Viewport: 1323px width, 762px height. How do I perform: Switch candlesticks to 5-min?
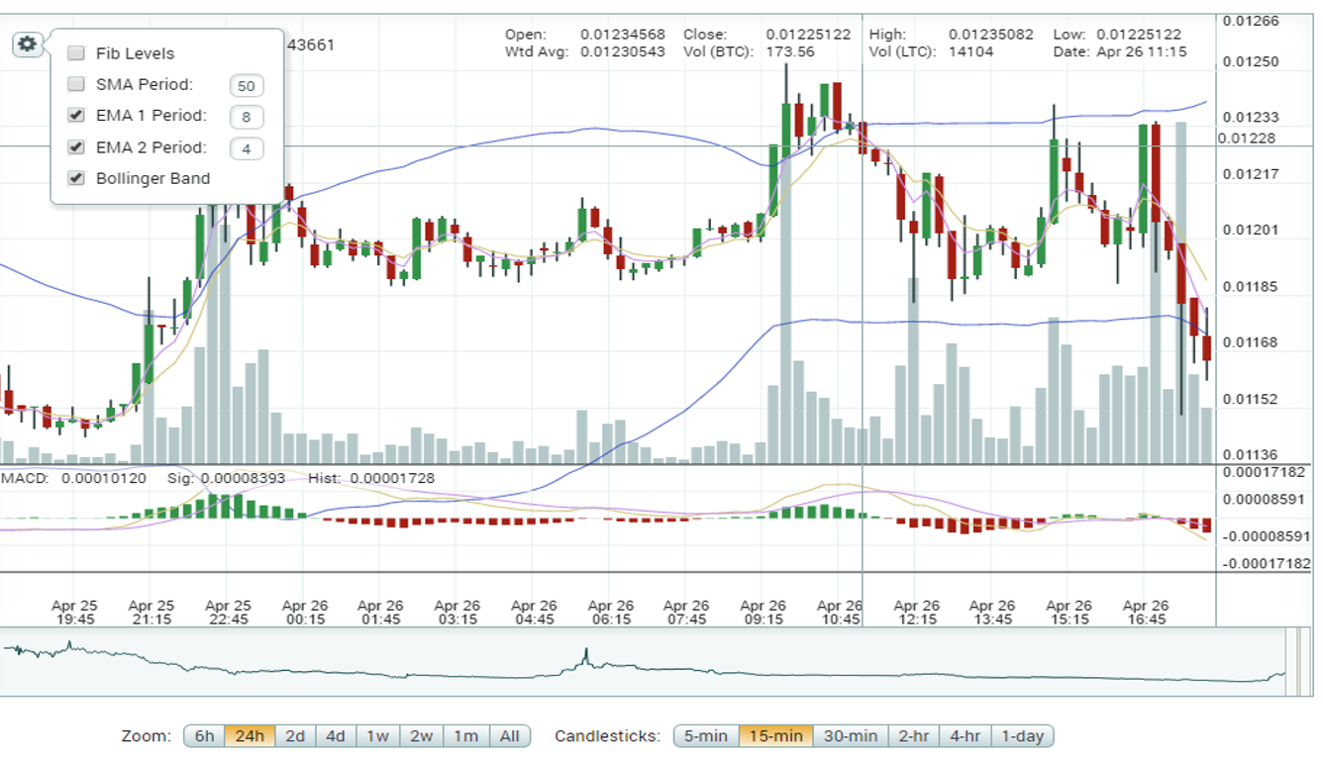705,736
